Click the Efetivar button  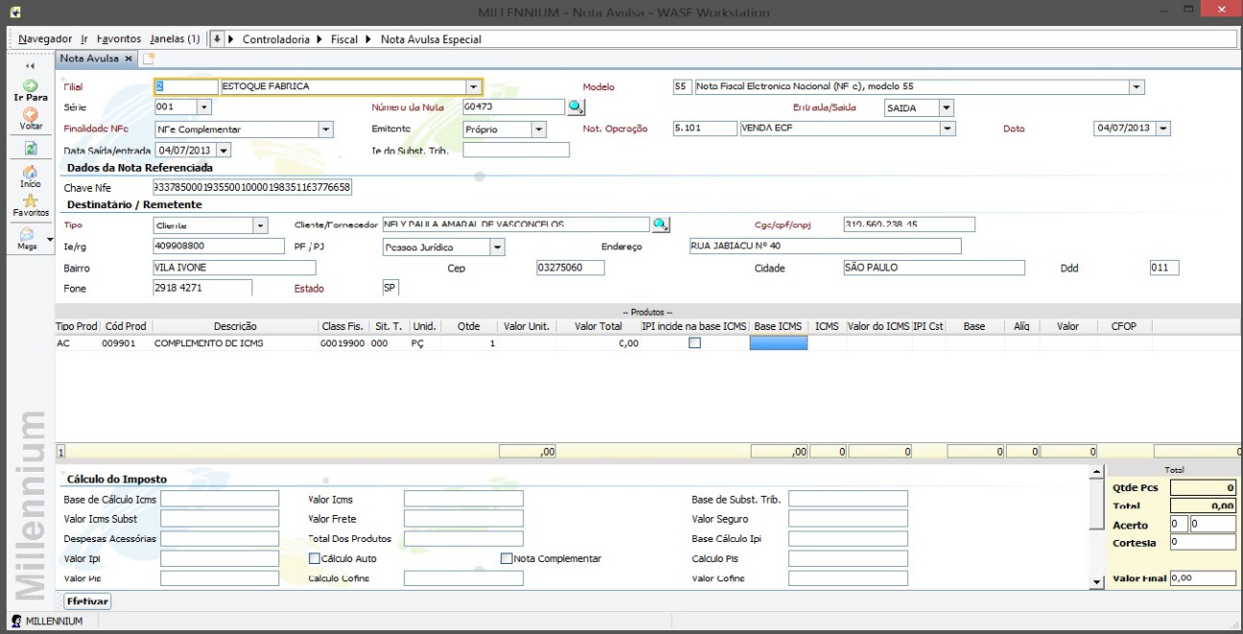click(x=87, y=601)
